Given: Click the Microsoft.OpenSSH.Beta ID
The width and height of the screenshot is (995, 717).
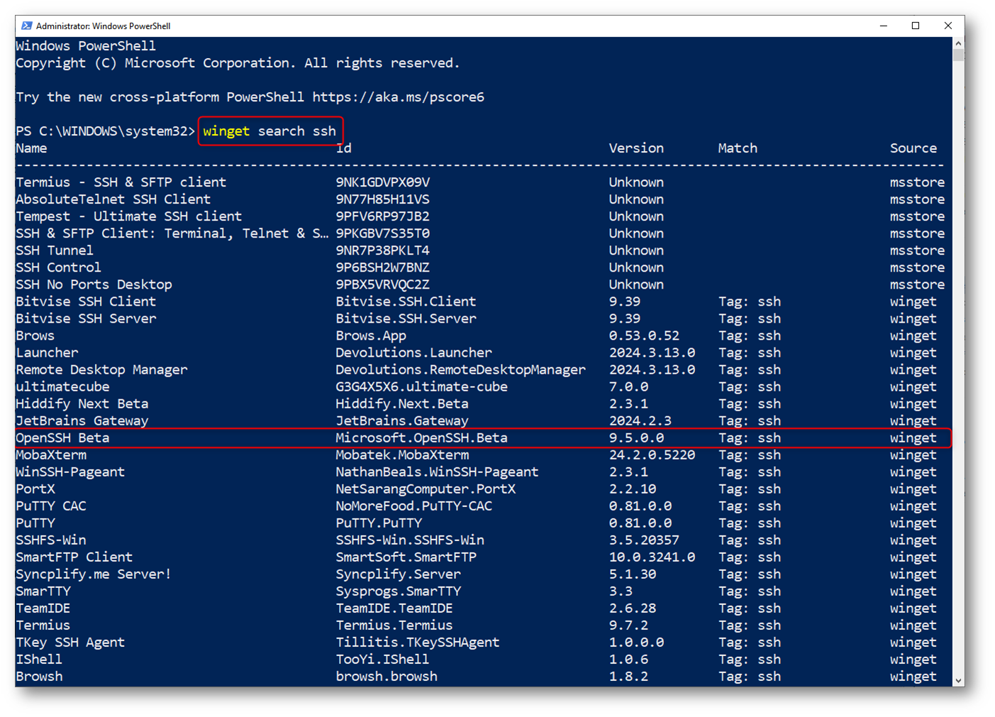Looking at the screenshot, I should pos(421,438).
